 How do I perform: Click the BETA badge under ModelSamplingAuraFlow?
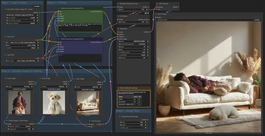click(146, 13)
